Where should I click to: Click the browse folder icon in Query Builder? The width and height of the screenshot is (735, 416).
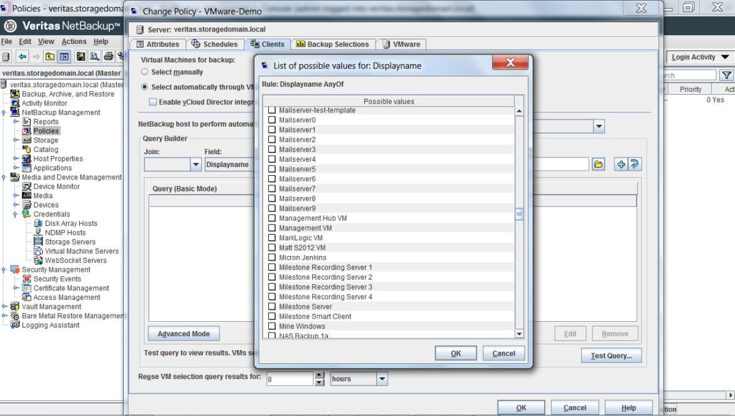pos(598,164)
